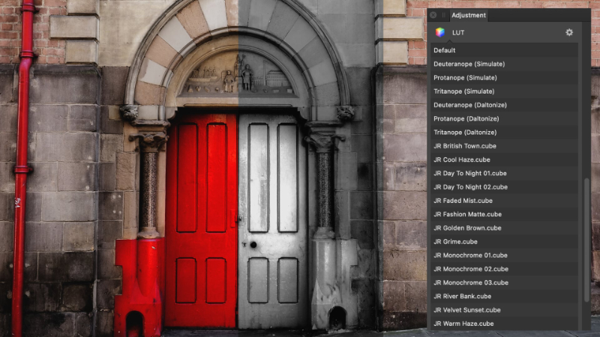Image resolution: width=600 pixels, height=337 pixels.
Task: Apply Tritanope (Daltonize) preset
Action: pos(504,133)
